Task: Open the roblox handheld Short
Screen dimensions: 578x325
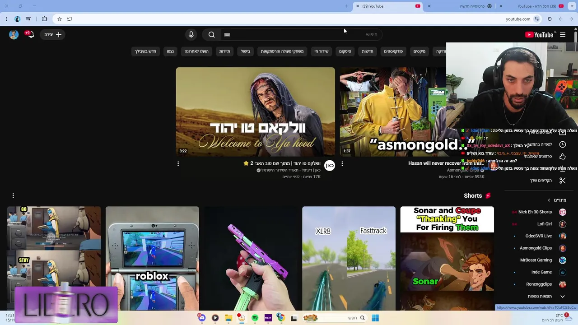Action: (x=152, y=259)
